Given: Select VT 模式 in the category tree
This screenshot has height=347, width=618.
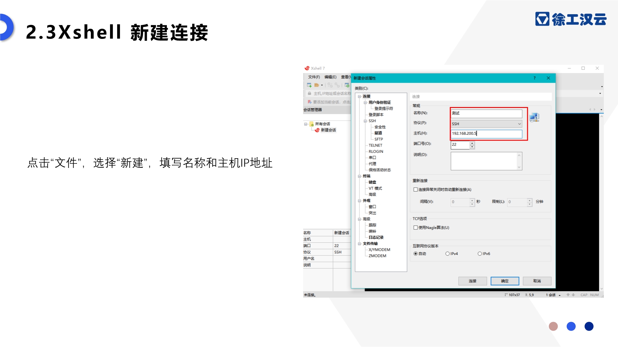Looking at the screenshot, I should pyautogui.click(x=375, y=188).
